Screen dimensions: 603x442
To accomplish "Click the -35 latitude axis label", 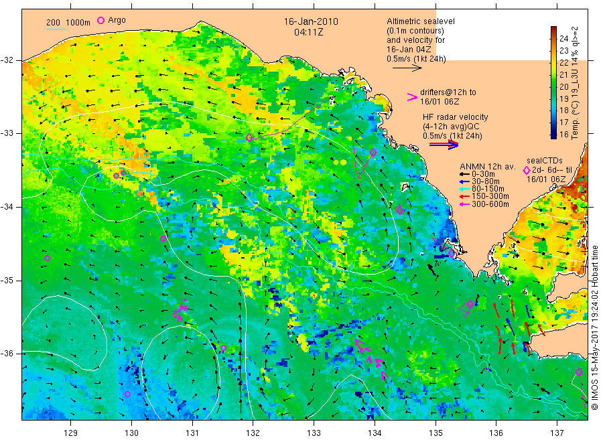I will (7, 280).
